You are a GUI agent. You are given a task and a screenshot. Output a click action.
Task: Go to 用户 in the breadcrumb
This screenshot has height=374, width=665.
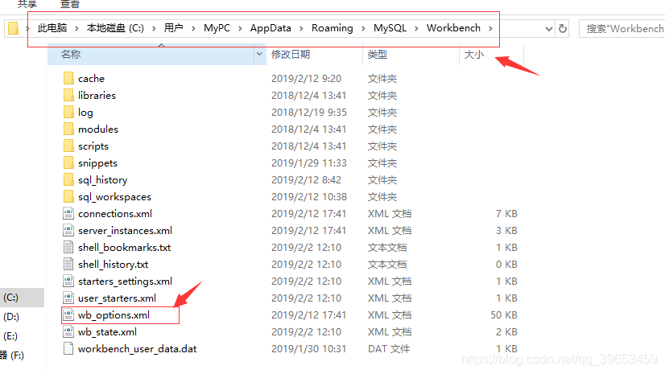tap(173, 28)
